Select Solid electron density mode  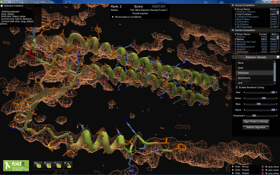255,68
